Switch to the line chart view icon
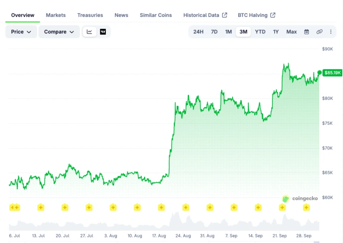Screen dimensions: 343x243 89,32
